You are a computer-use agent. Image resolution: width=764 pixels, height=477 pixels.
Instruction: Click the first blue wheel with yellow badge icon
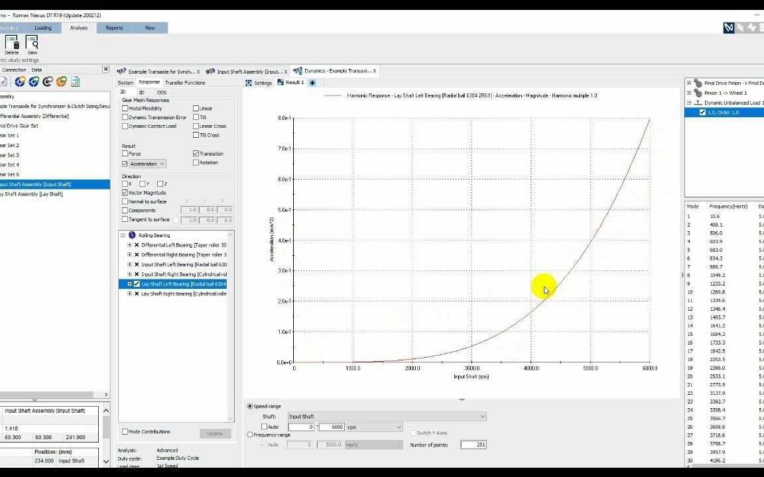coord(20,81)
